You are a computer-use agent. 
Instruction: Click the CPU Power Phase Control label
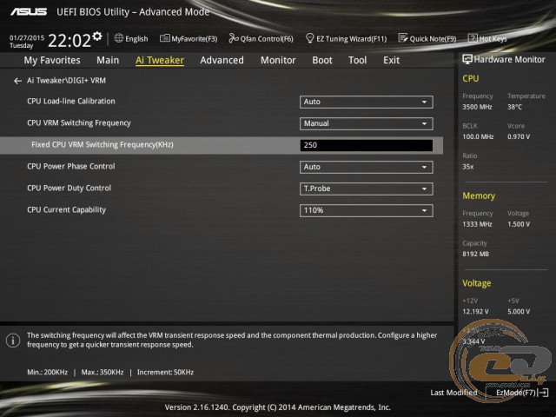[71, 166]
